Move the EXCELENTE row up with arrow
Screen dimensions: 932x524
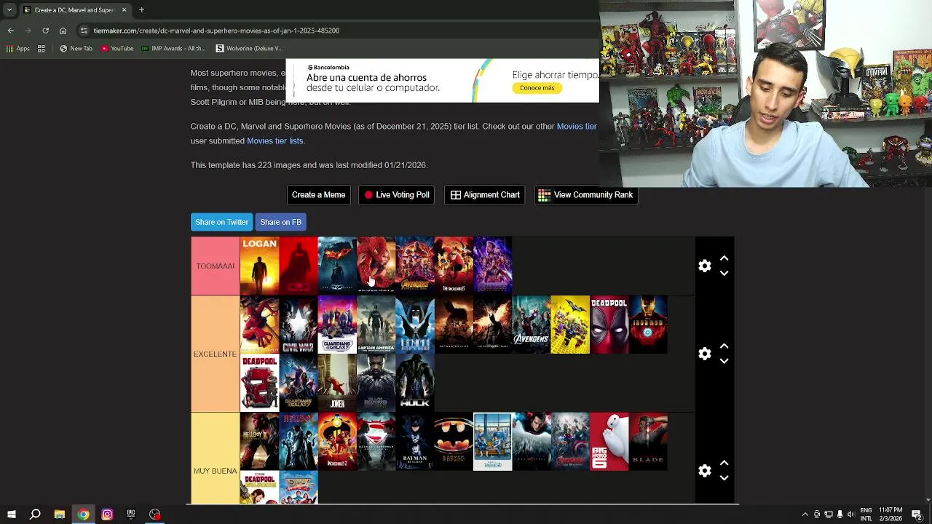(724, 346)
